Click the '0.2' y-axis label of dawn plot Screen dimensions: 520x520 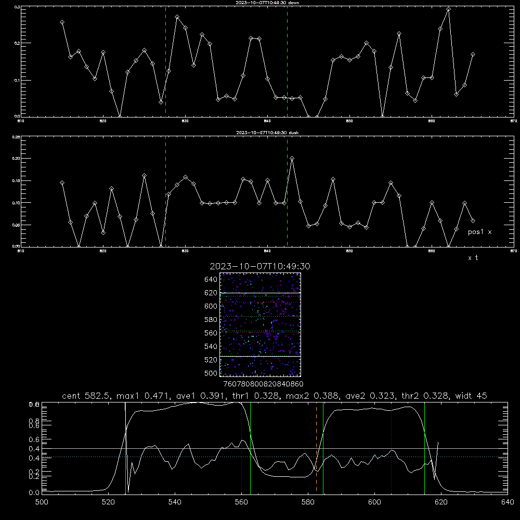pos(17,43)
